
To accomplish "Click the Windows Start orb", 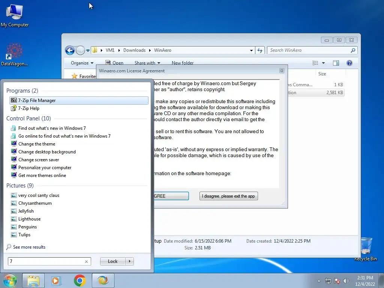I will [10, 280].
